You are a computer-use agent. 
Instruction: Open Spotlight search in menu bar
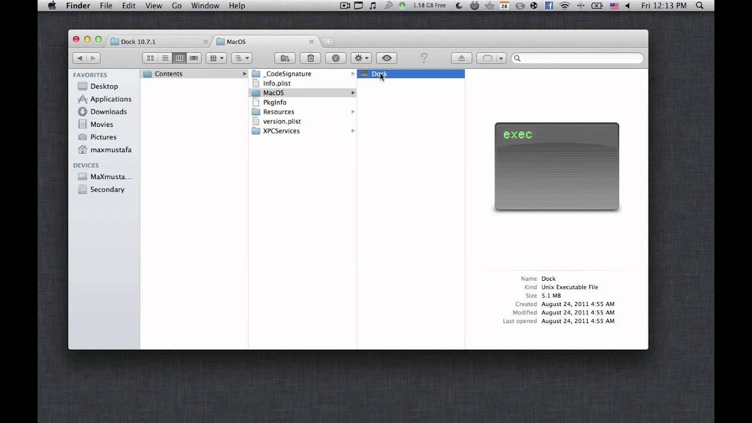point(699,6)
